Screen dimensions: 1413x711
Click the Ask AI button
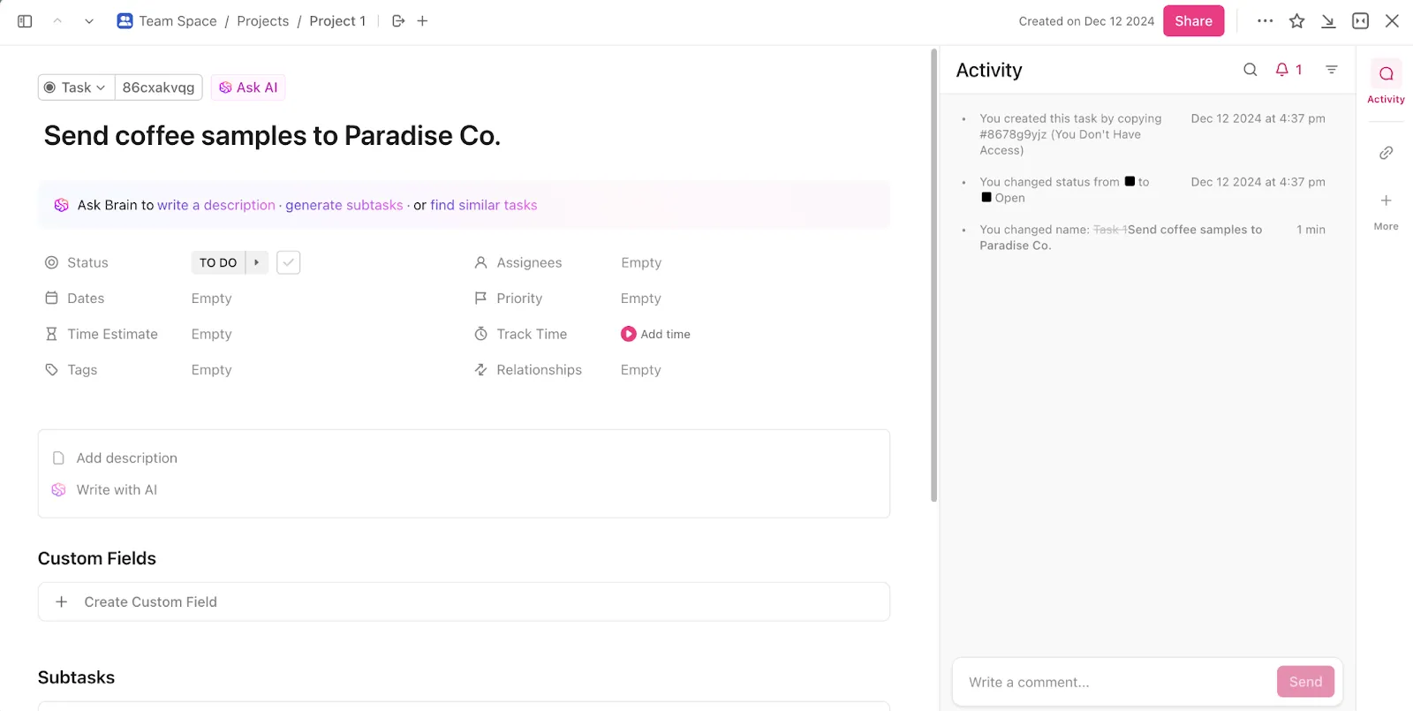click(x=248, y=87)
